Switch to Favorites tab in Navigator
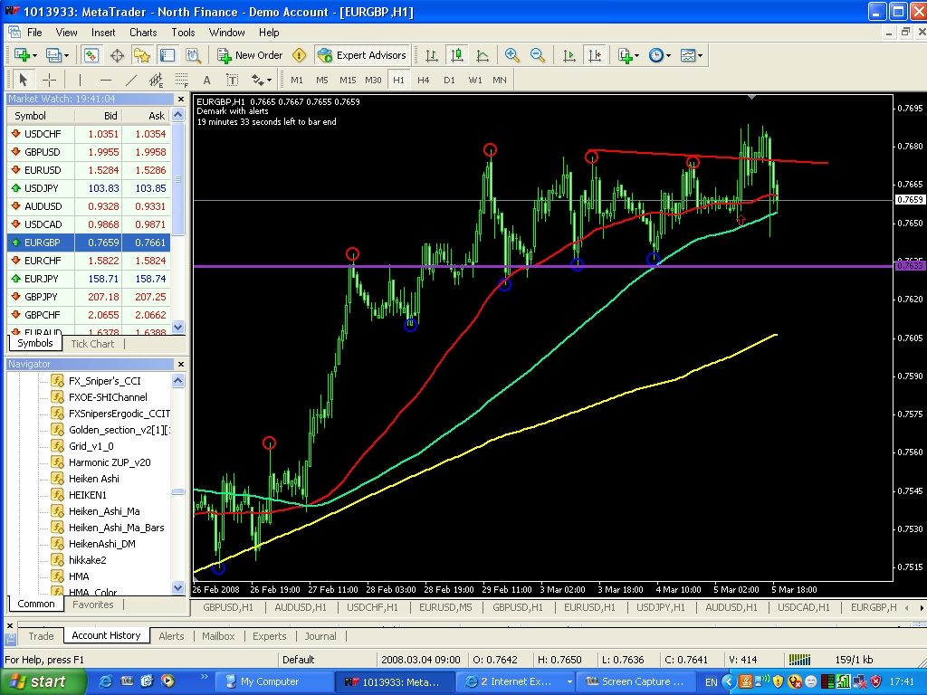The width and height of the screenshot is (927, 695). [x=93, y=605]
